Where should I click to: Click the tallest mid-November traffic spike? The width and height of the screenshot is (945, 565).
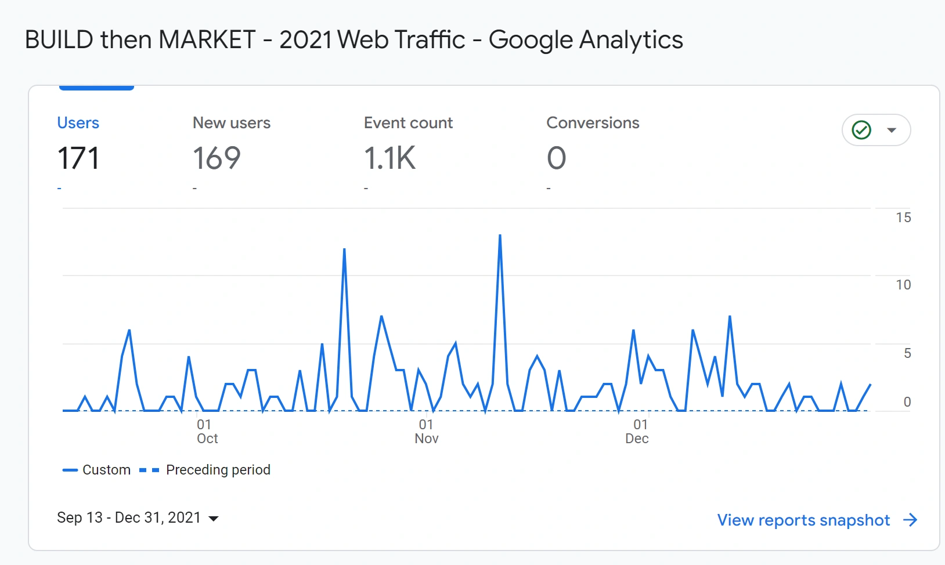pos(500,236)
